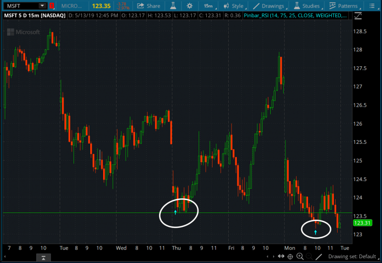Click the collapse lower panel arrow button

(x=43, y=258)
